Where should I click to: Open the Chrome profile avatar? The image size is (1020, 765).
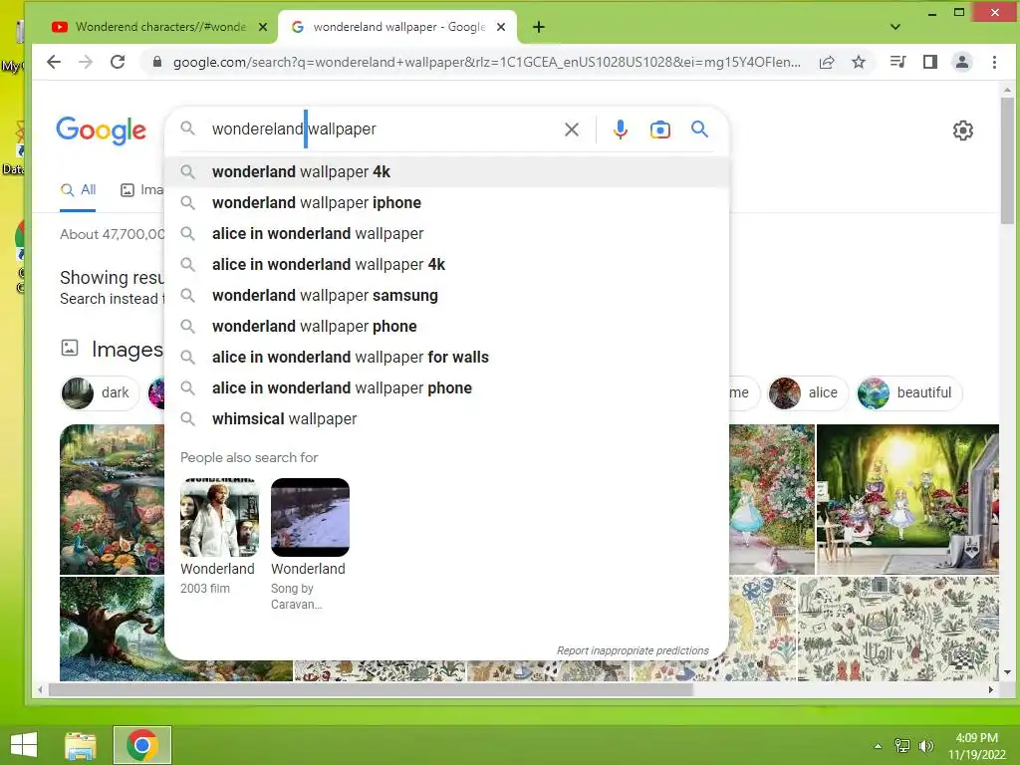(x=962, y=62)
